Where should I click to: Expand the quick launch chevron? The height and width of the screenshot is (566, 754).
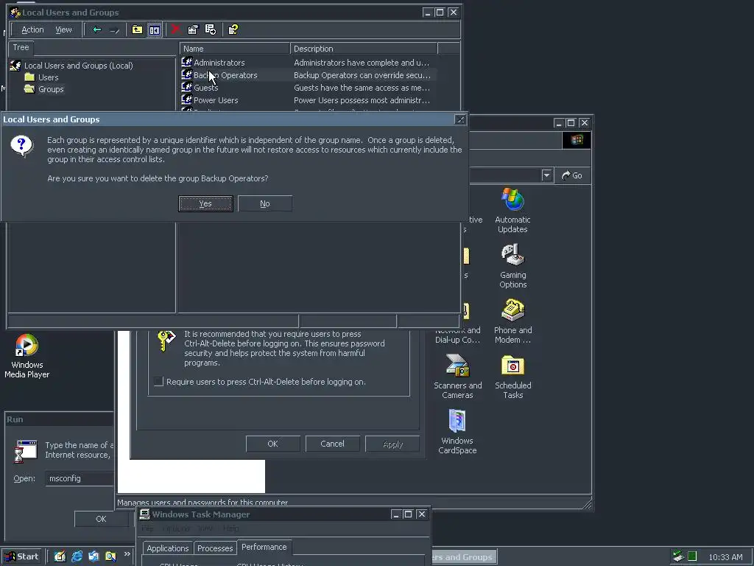point(127,554)
